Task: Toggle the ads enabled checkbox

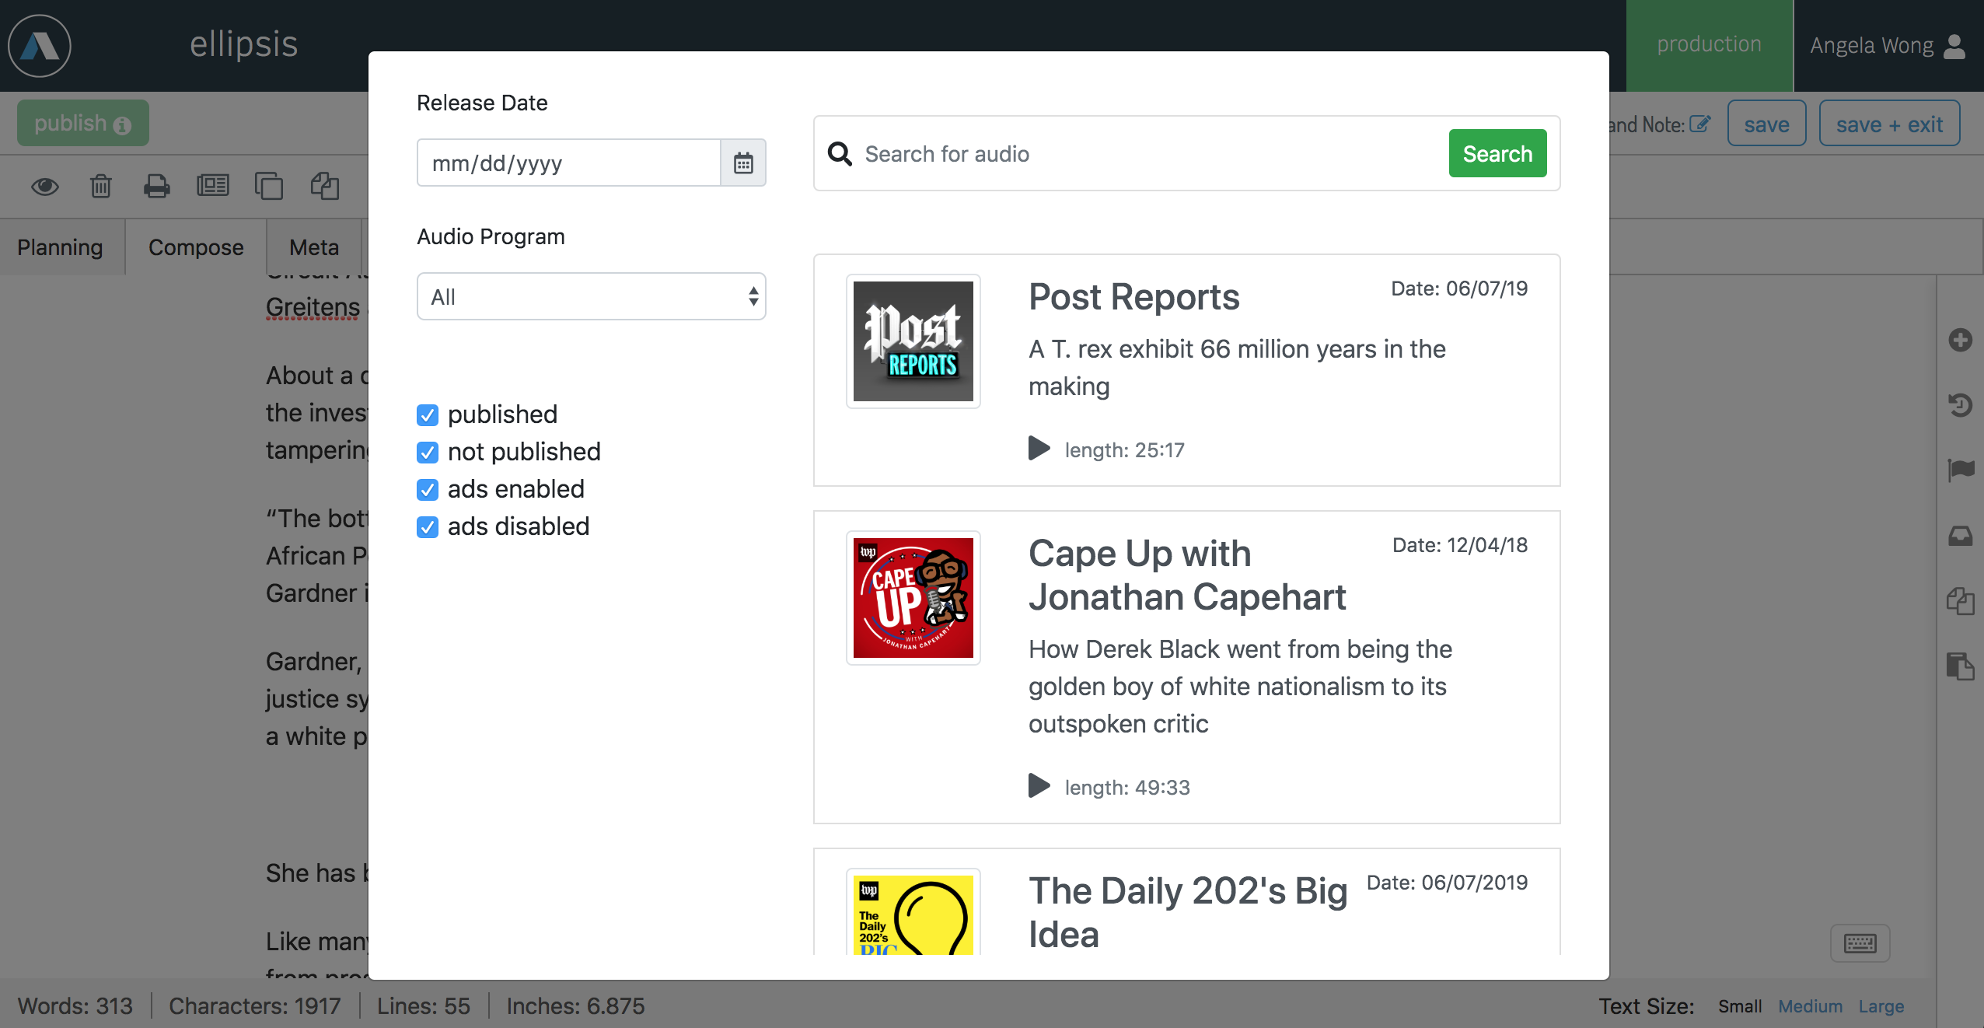Action: 428,490
